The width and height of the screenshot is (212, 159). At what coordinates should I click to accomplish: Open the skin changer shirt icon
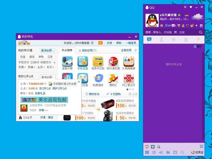[x=191, y=7]
